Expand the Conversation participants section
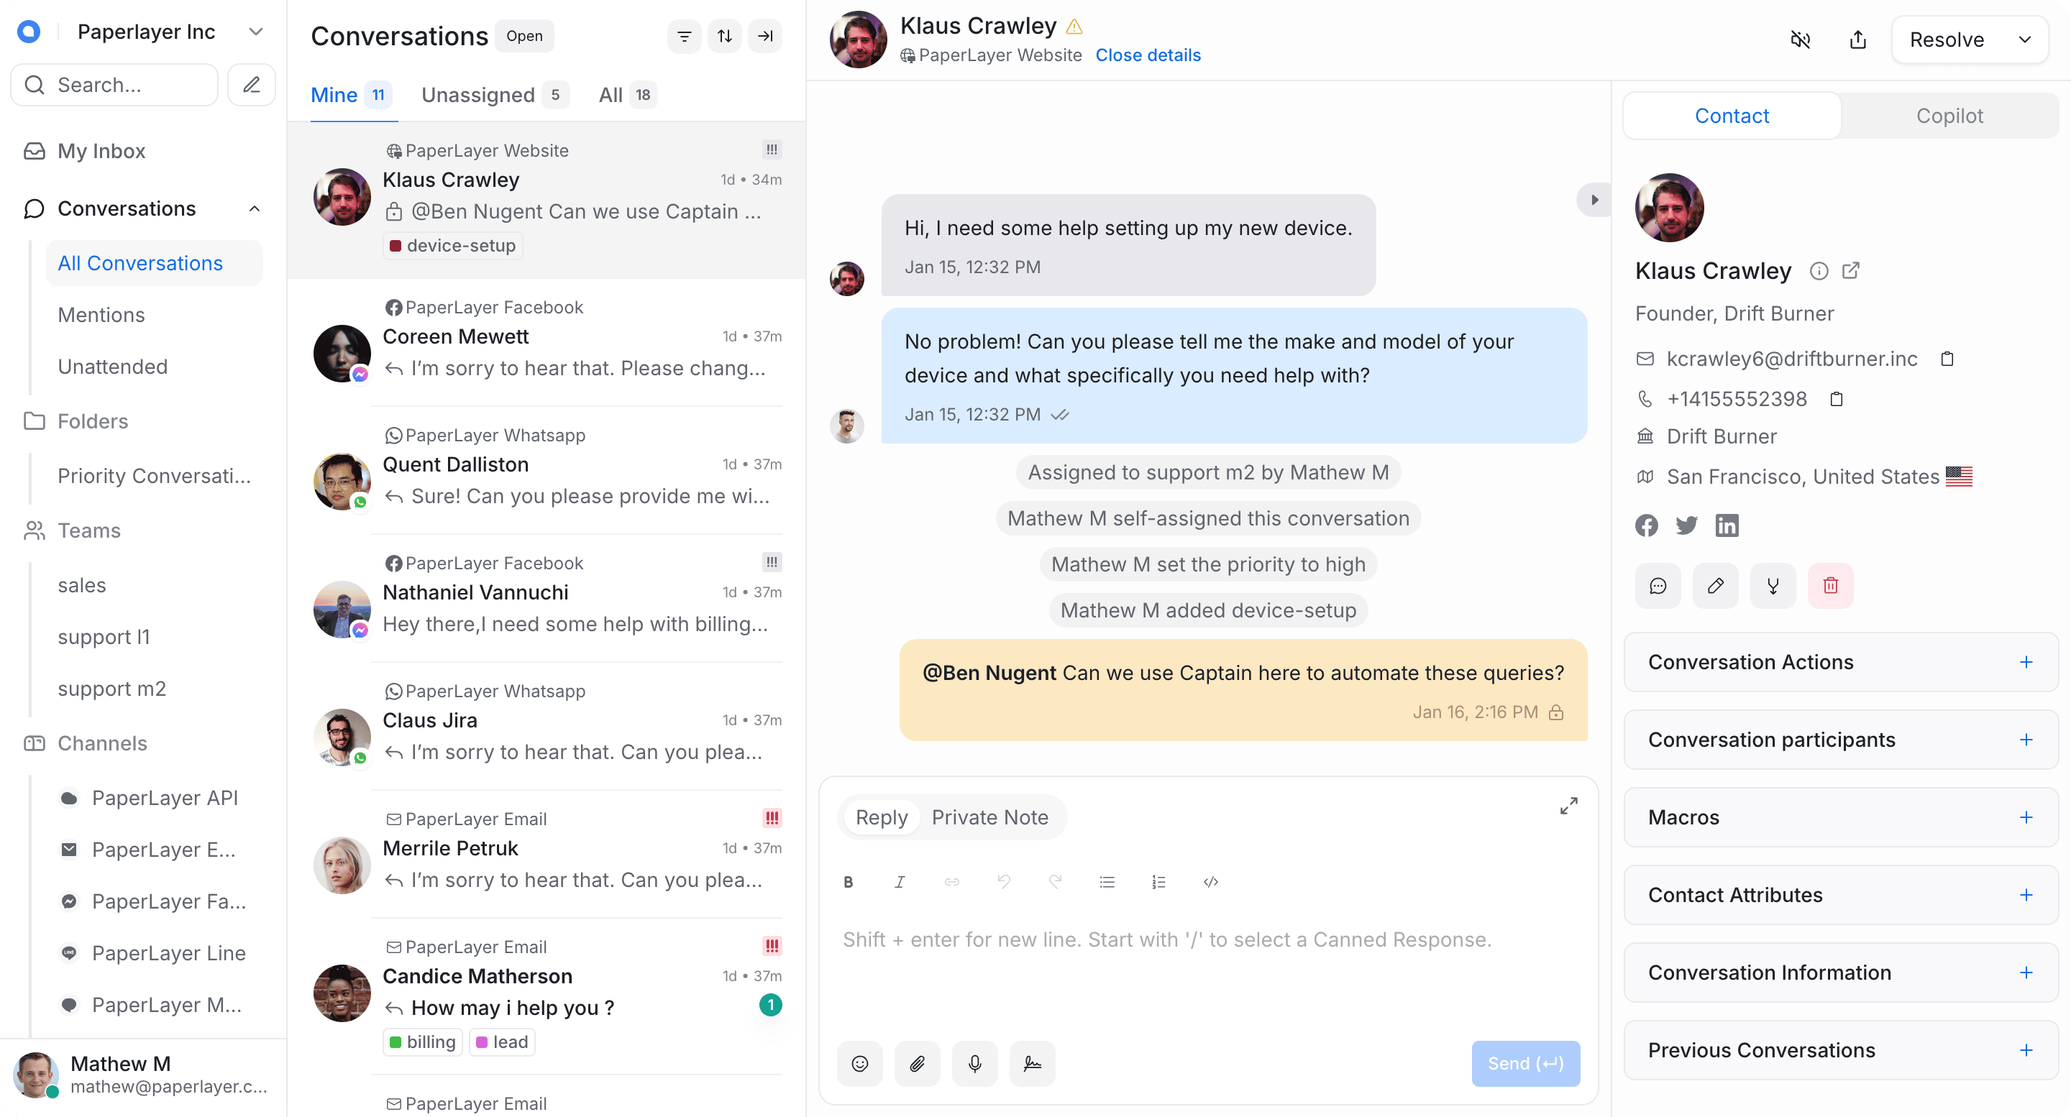The width and height of the screenshot is (2071, 1117). 2024,740
